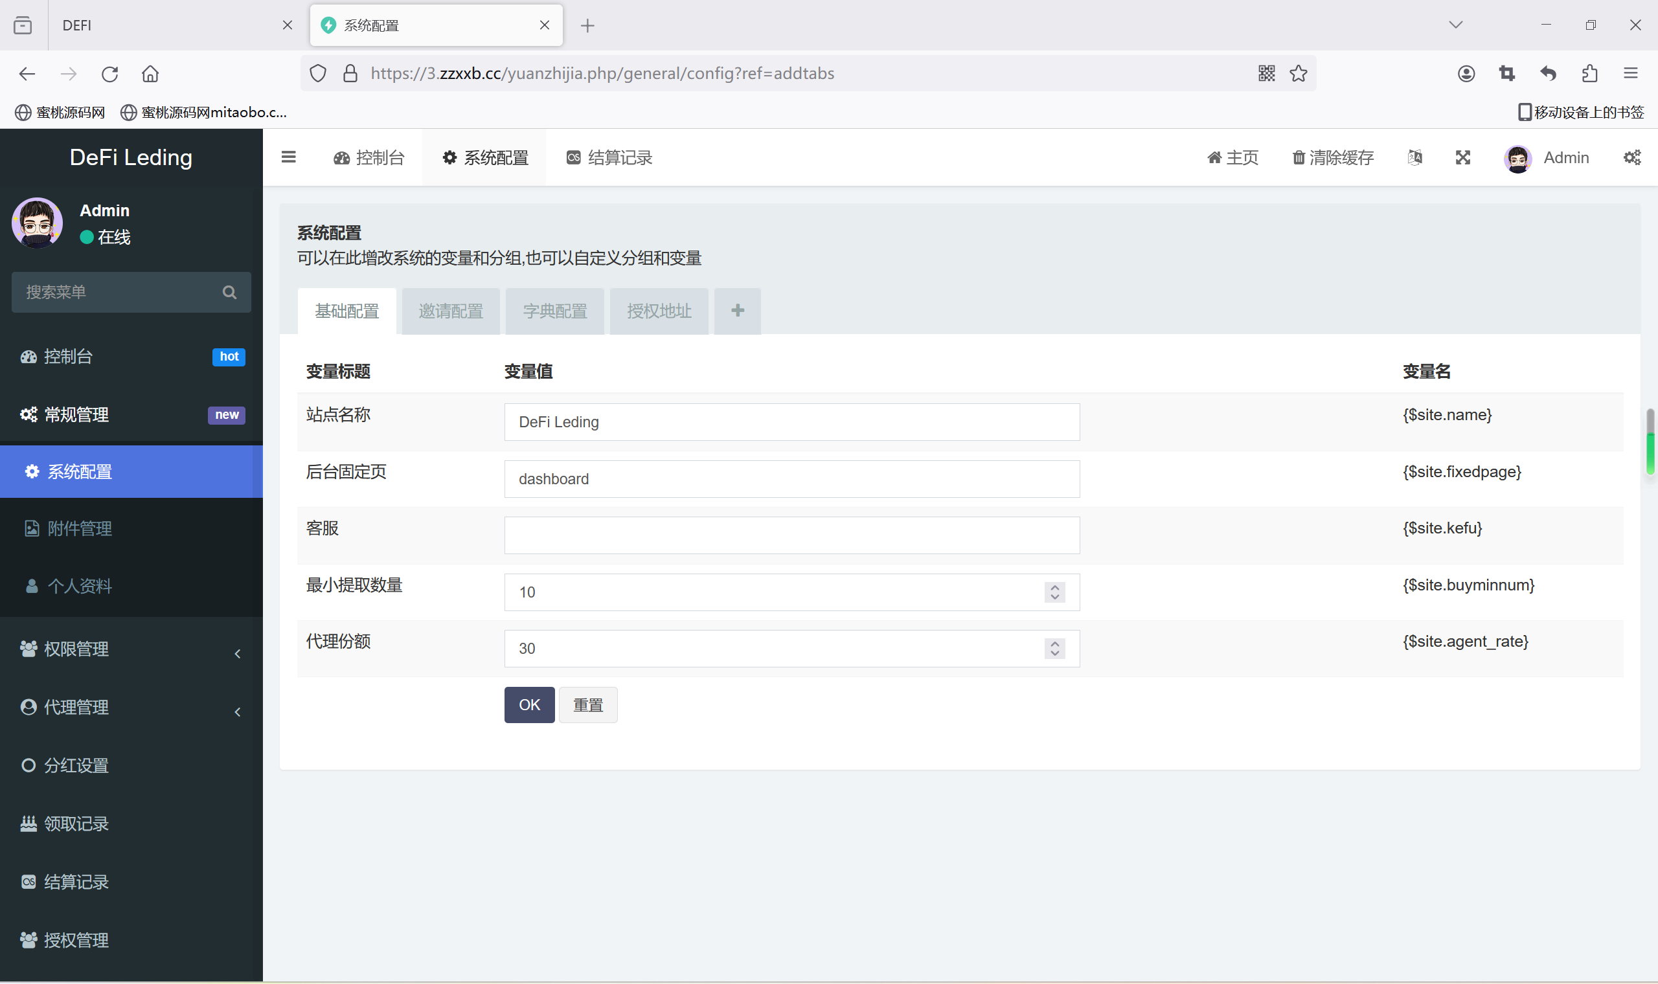Viewport: 1658px width, 984px height.
Task: Select the 邀请配置 tab
Action: pos(450,311)
